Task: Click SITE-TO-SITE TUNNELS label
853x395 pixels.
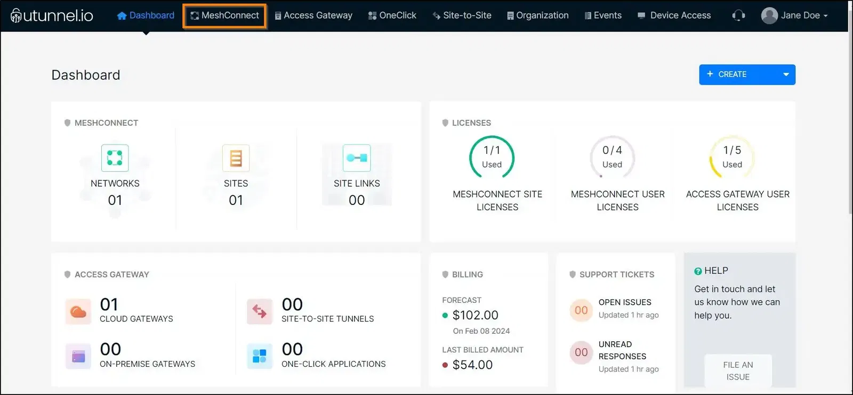Action: 328,319
